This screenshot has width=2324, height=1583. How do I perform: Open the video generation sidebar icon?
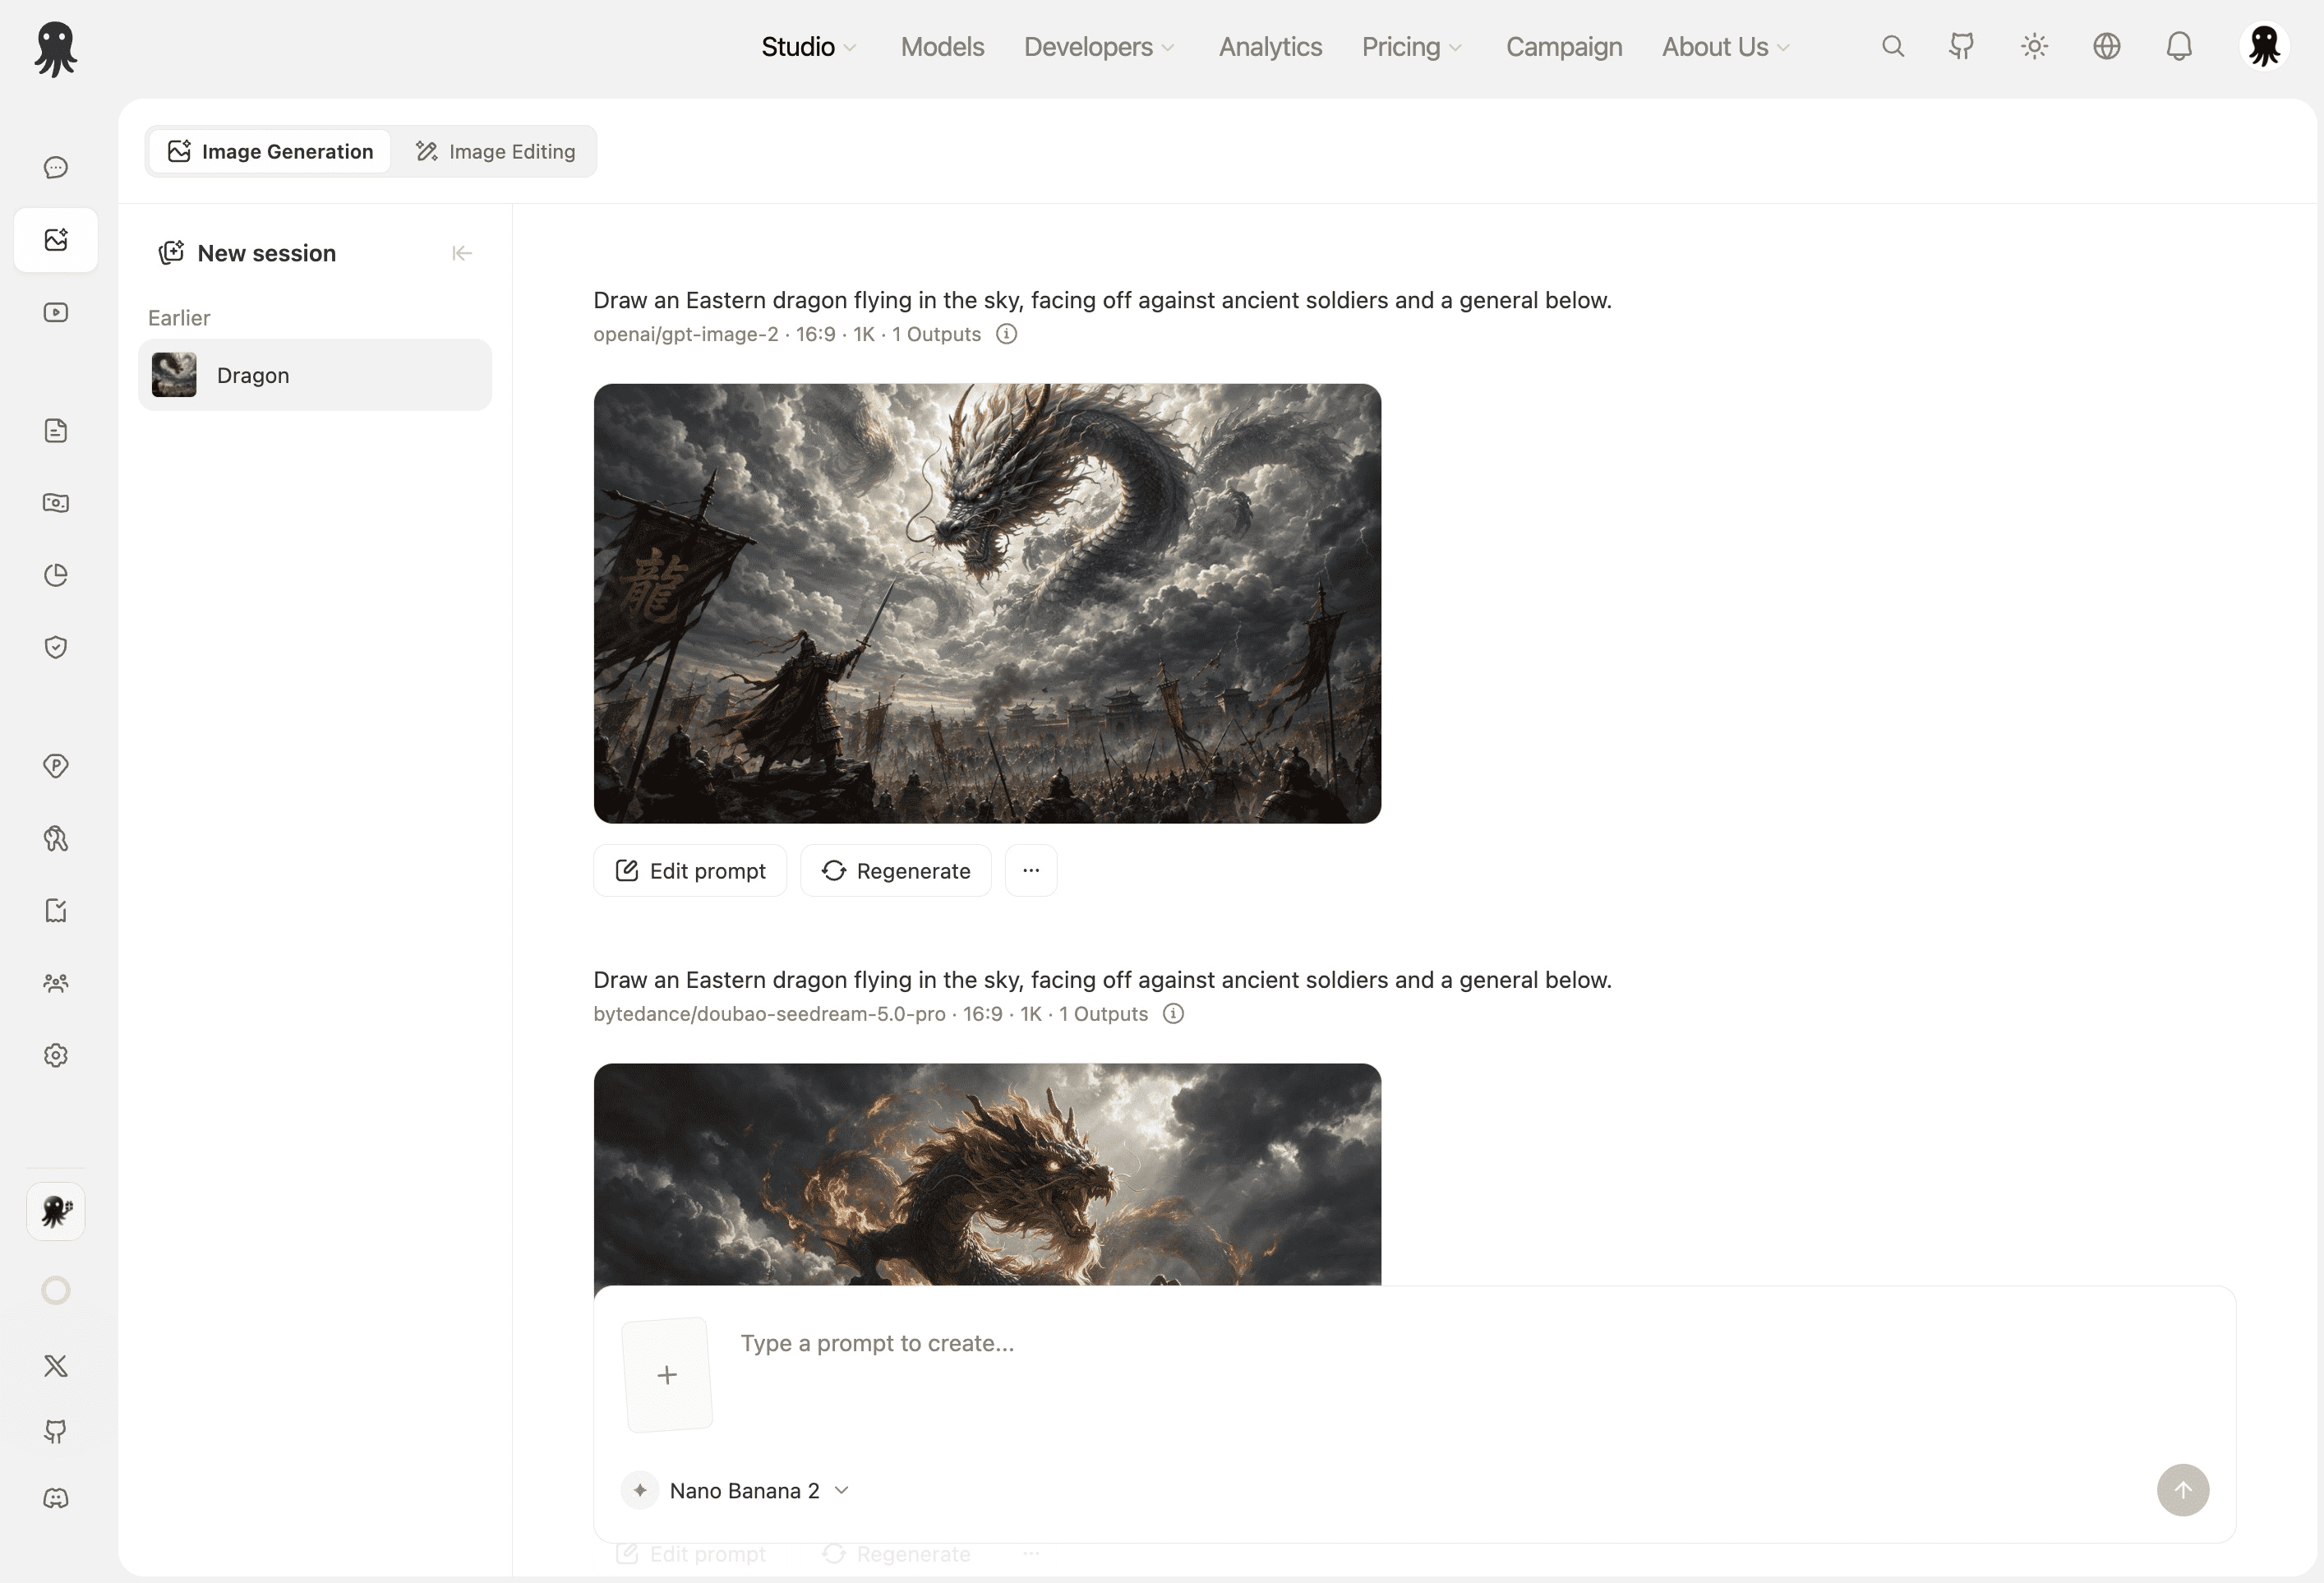coord(56,312)
